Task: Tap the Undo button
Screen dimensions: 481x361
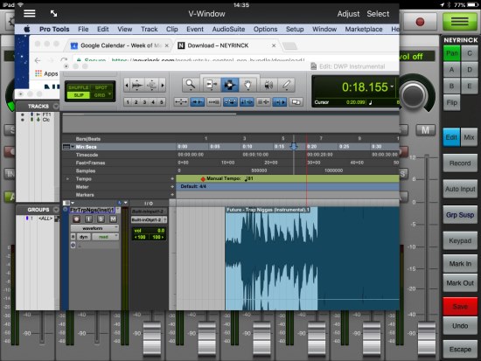Action: pos(460,326)
